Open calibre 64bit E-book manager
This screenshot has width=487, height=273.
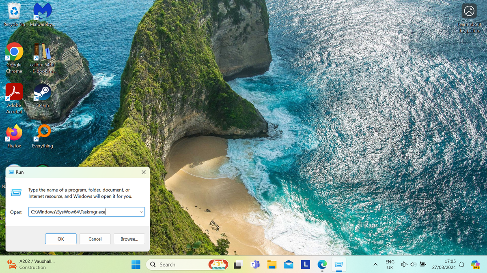[42, 53]
